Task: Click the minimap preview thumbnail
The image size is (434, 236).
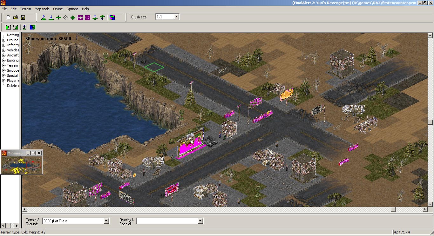Action: [x=22, y=165]
